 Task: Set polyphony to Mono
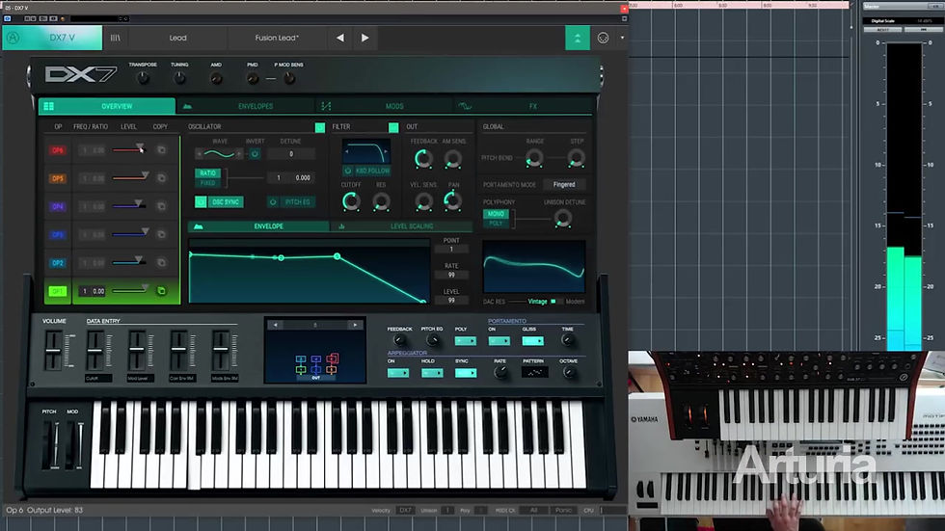point(496,214)
